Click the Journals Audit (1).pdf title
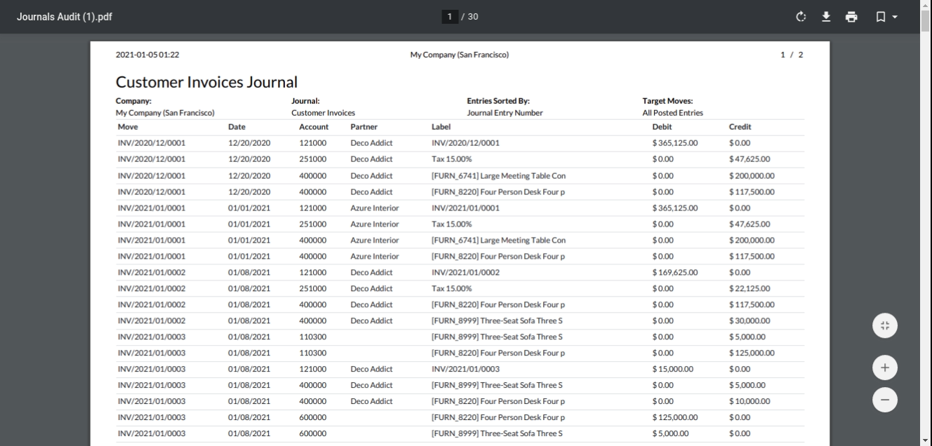The image size is (932, 446). point(65,17)
